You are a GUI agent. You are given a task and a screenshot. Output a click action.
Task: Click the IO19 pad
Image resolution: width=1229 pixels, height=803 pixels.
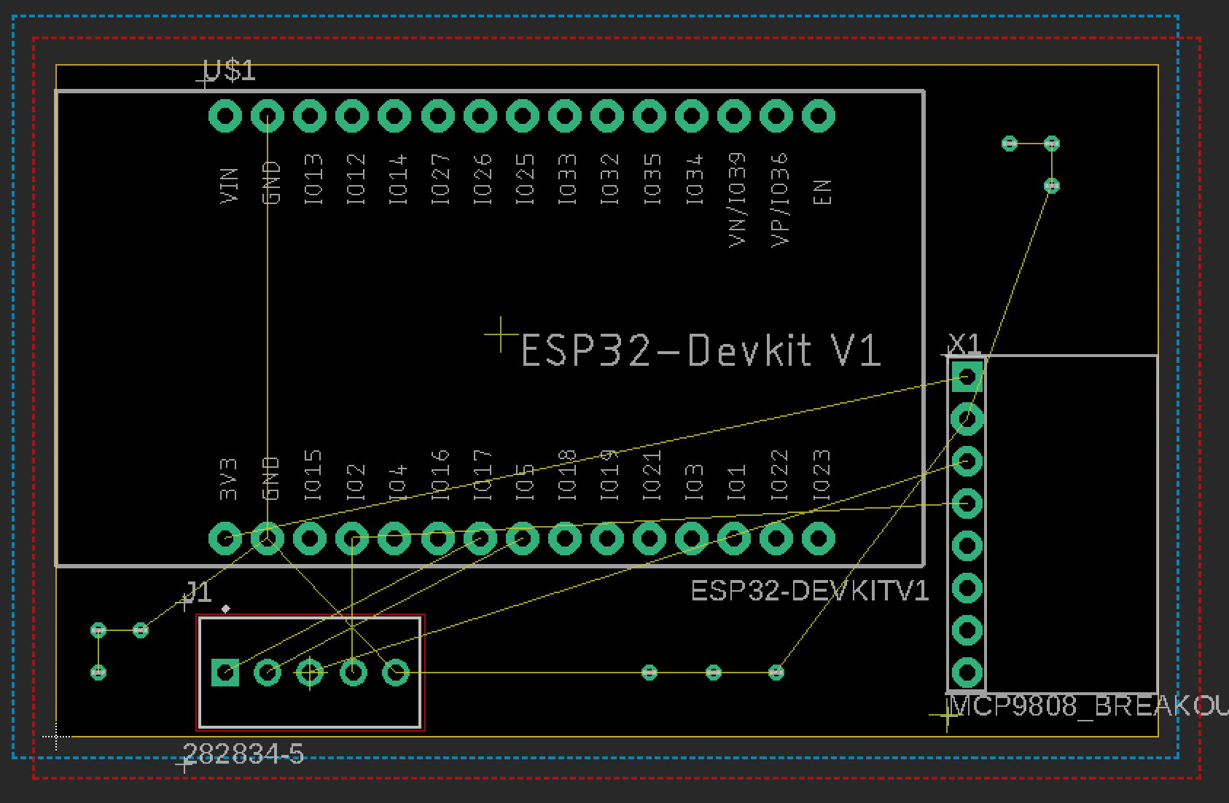click(606, 539)
